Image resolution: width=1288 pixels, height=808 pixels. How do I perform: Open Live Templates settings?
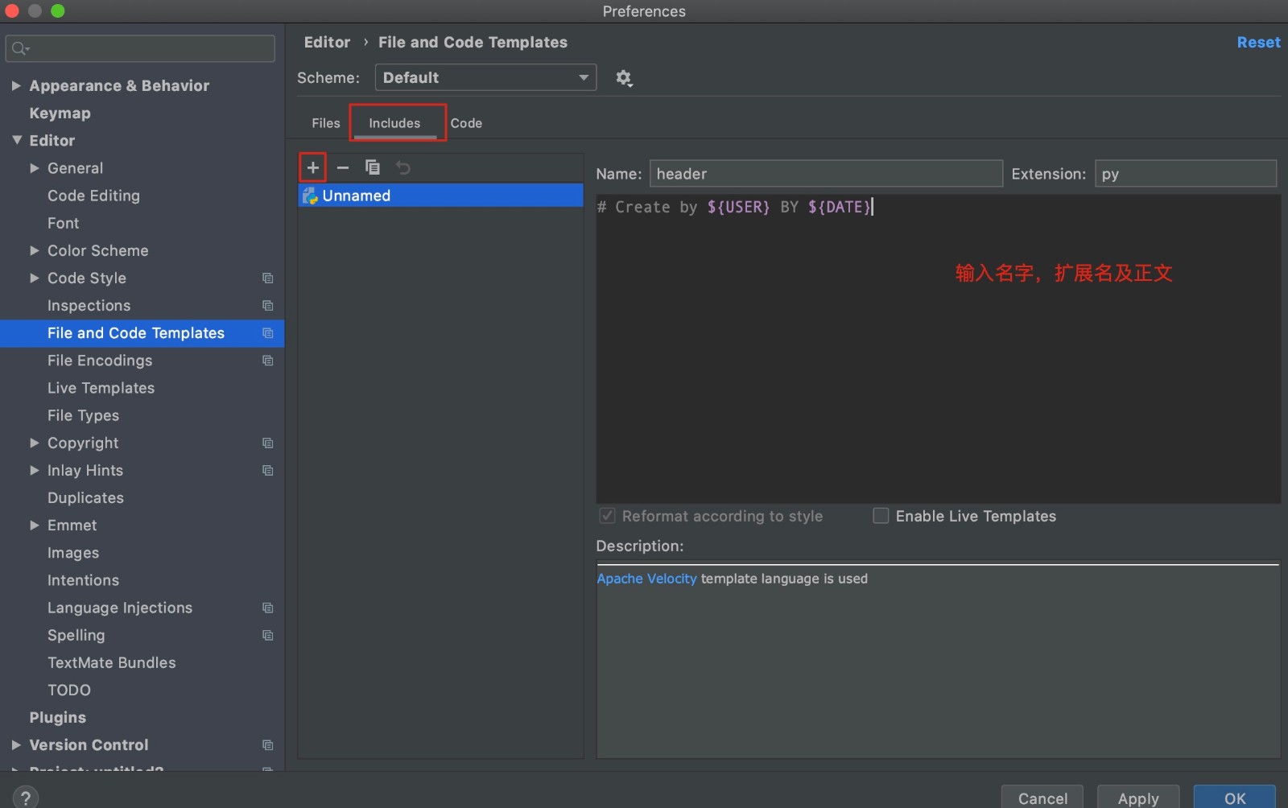[x=101, y=388]
